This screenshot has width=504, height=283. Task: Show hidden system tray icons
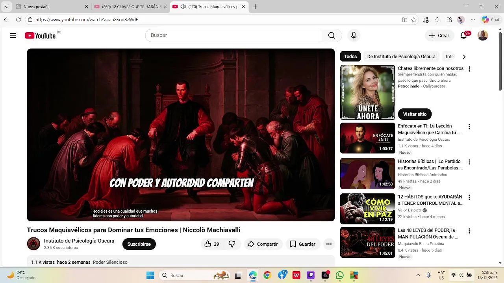[x=418, y=275]
